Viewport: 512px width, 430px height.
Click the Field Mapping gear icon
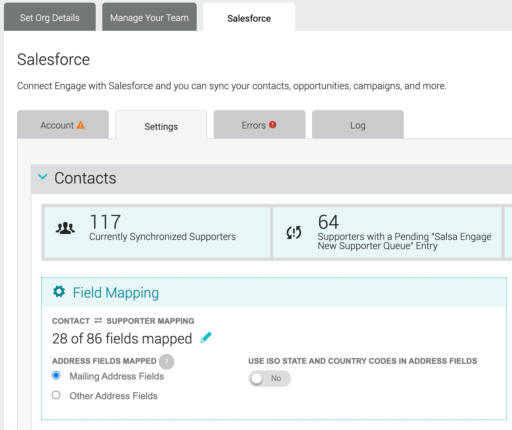(59, 291)
